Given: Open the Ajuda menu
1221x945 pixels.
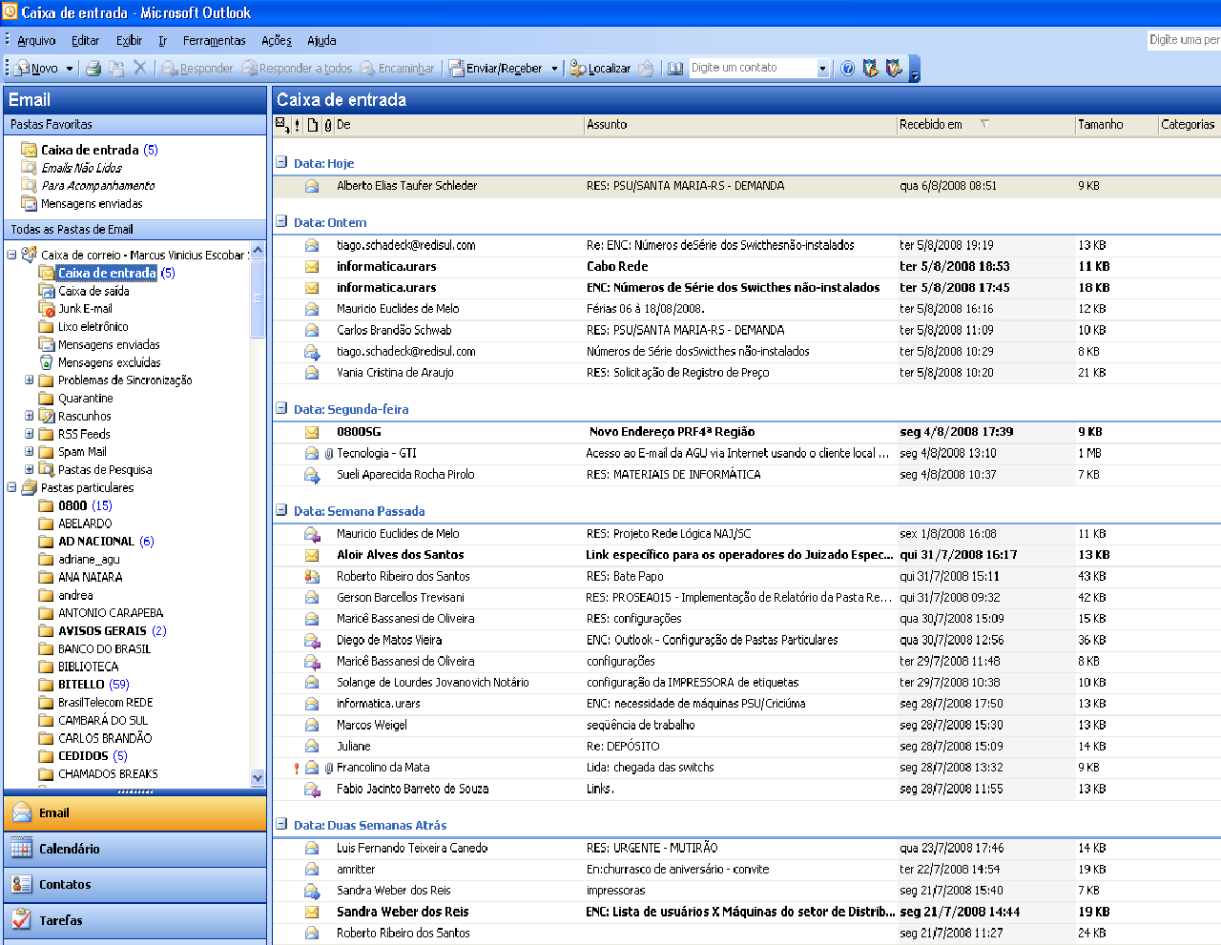Looking at the screenshot, I should [x=321, y=40].
